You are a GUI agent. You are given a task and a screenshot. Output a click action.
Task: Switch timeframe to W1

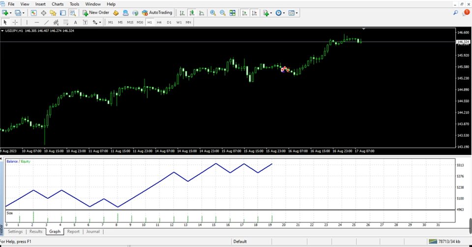179,22
